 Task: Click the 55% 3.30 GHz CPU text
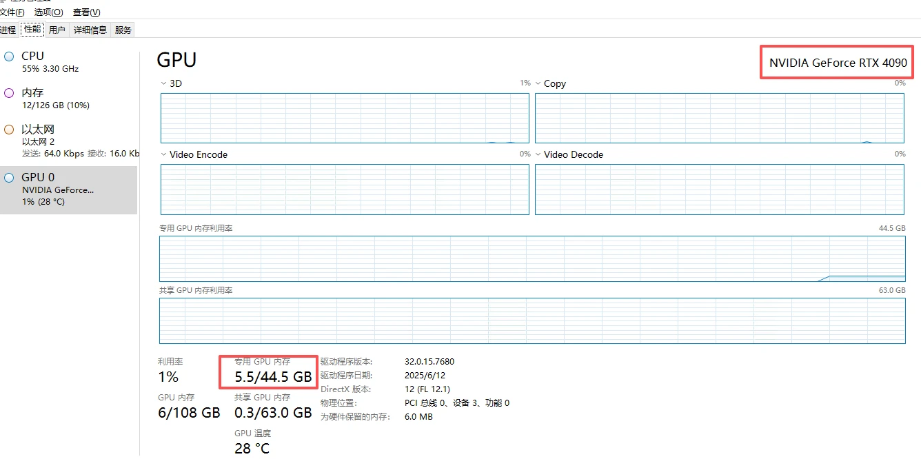tap(50, 69)
